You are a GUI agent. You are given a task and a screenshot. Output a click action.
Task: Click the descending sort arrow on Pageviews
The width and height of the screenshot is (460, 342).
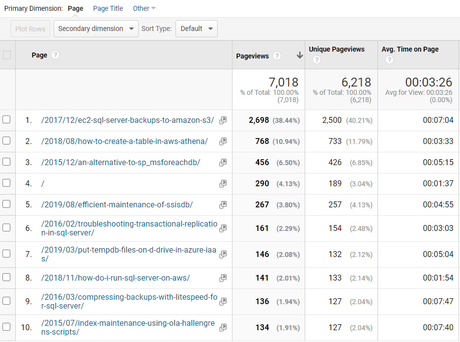[300, 55]
